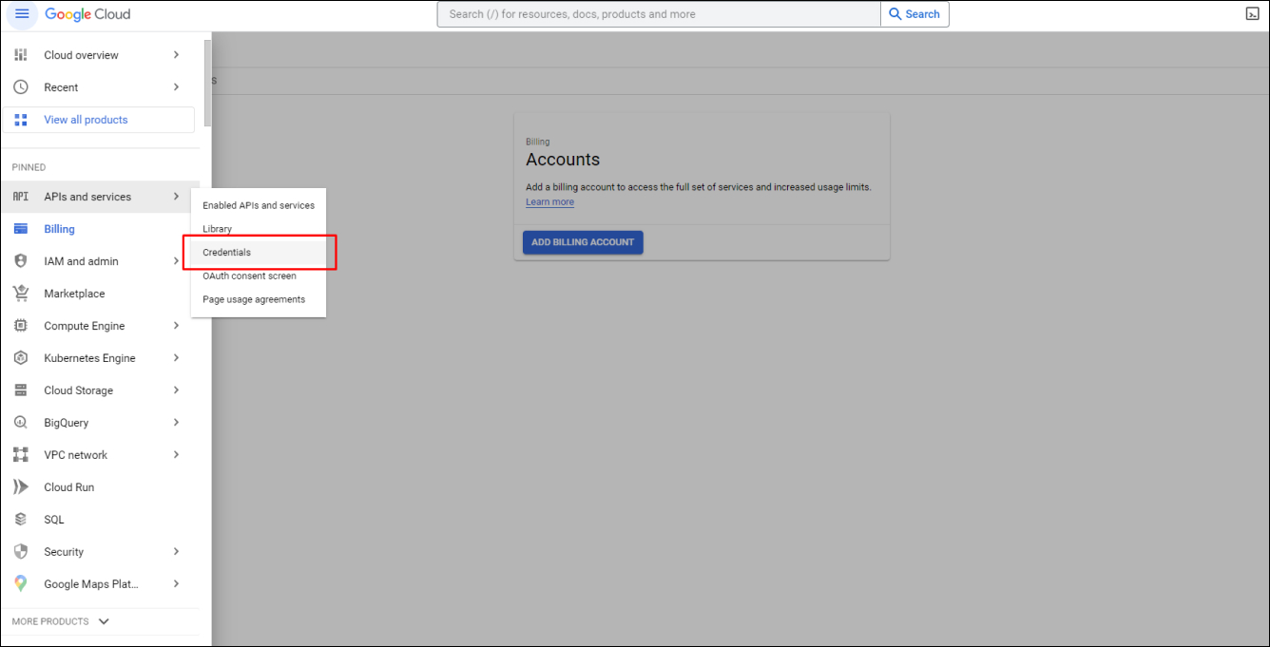Select Credentials from the submenu
Image resolution: width=1270 pixels, height=647 pixels.
point(259,253)
